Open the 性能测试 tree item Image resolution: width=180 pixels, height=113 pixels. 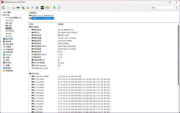[9, 70]
